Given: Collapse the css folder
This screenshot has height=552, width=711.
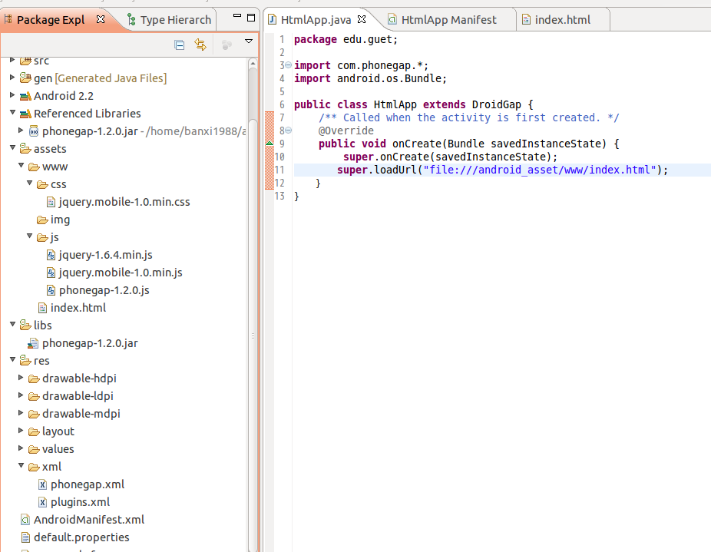Looking at the screenshot, I should click(29, 183).
